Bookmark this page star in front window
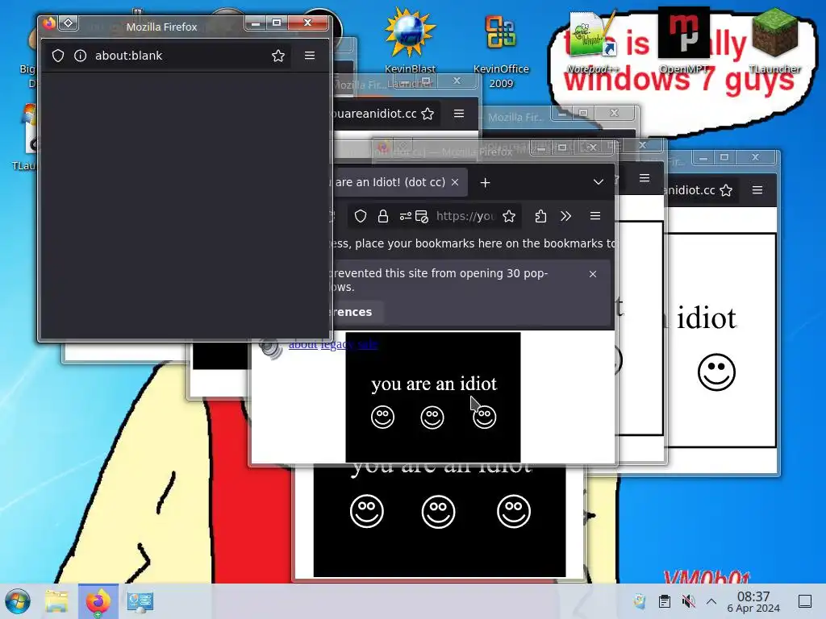Screen dimensions: 826x619 click(x=509, y=216)
